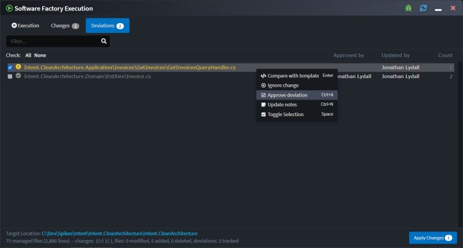Click warning icon on GetInvoicesQueryHandler.cs row

click(x=19, y=67)
